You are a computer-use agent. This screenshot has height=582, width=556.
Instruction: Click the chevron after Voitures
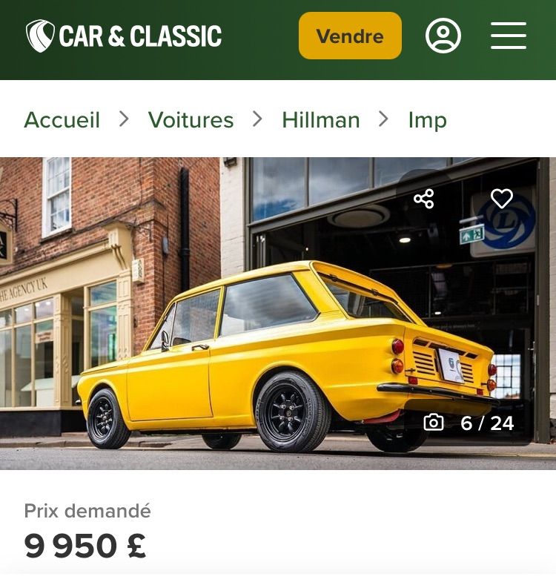[257, 119]
